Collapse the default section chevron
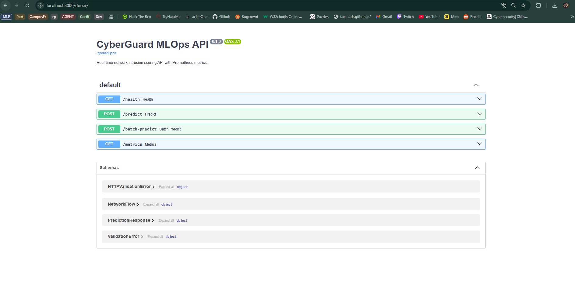This screenshot has width=575, height=288. tap(476, 85)
